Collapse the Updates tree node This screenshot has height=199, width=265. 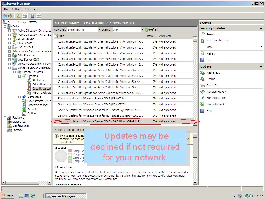click(19, 76)
